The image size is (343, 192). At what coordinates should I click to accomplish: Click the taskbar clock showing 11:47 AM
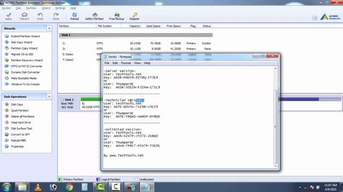331,187
